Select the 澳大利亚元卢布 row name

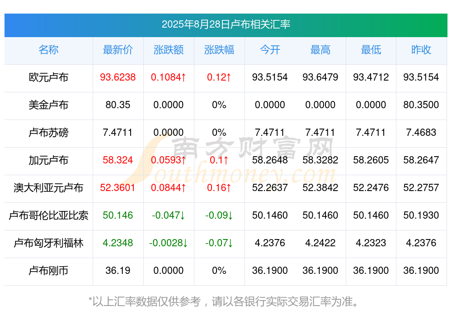coord(48,188)
